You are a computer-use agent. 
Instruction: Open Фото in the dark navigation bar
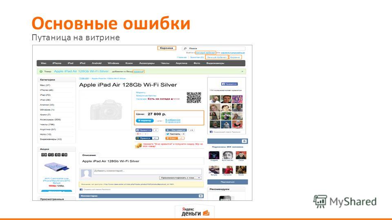(197, 64)
